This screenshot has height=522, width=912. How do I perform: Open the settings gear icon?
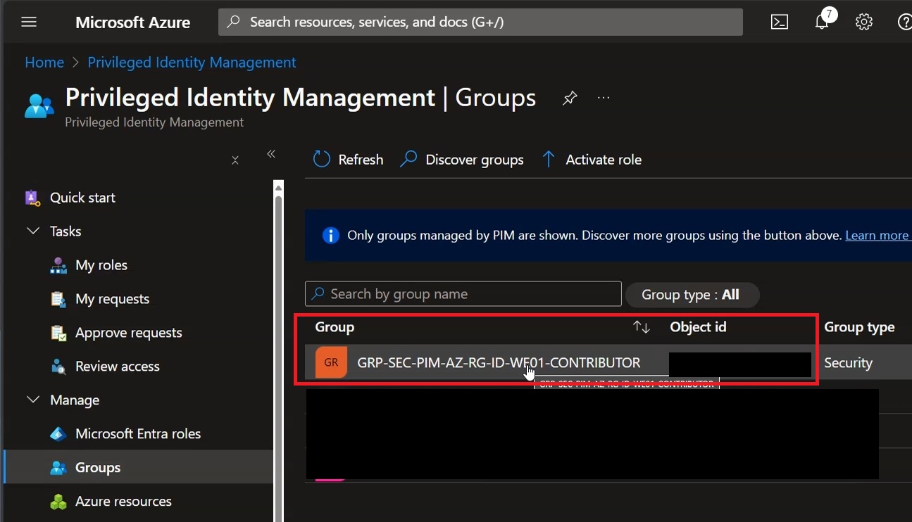click(864, 22)
